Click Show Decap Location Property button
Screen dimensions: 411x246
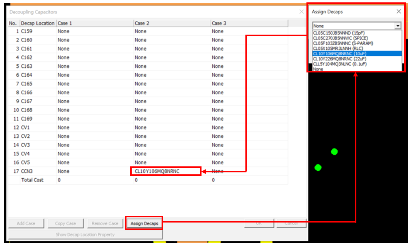click(85, 234)
